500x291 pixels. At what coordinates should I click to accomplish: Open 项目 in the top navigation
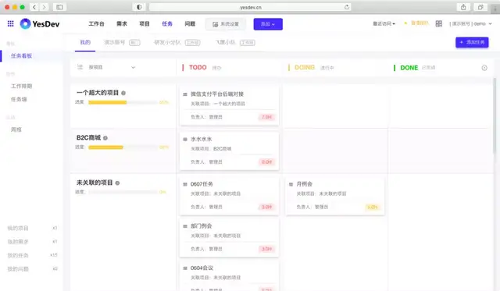[x=145, y=23]
